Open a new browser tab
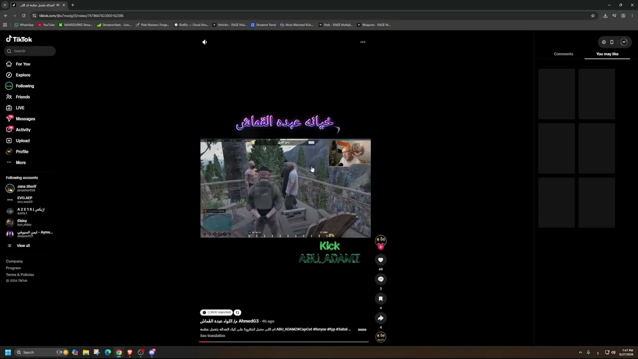 tap(72, 5)
